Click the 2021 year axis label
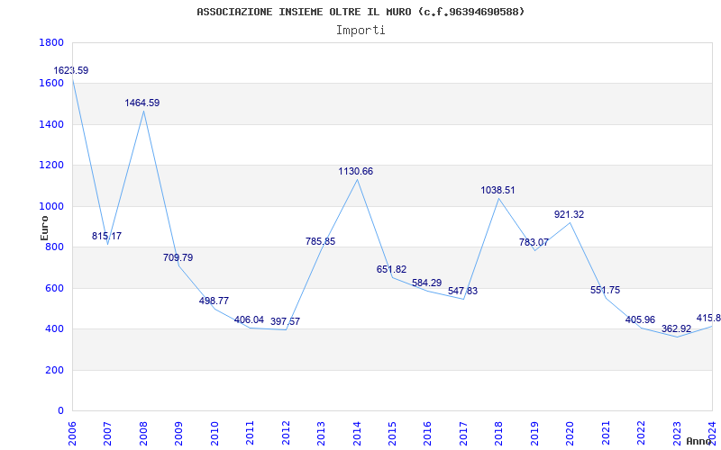Viewport: 721px width, 450px height. click(x=606, y=432)
